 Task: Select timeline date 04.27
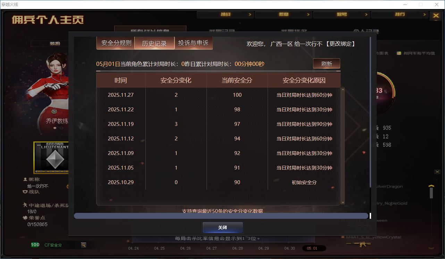coord(211,248)
